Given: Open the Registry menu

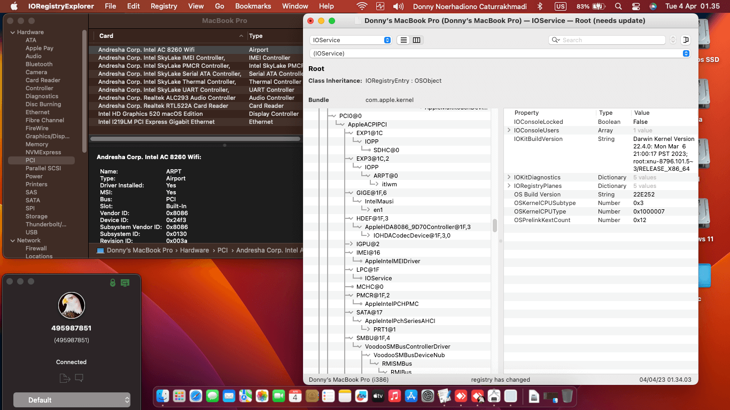Looking at the screenshot, I should [x=164, y=6].
